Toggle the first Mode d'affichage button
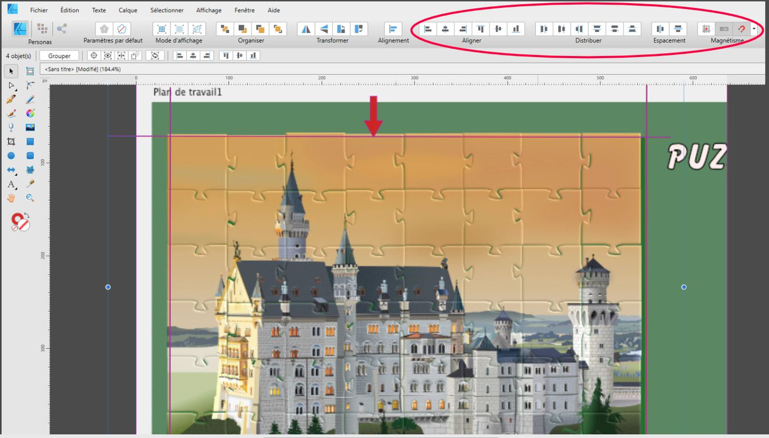The width and height of the screenshot is (769, 438). coord(162,28)
